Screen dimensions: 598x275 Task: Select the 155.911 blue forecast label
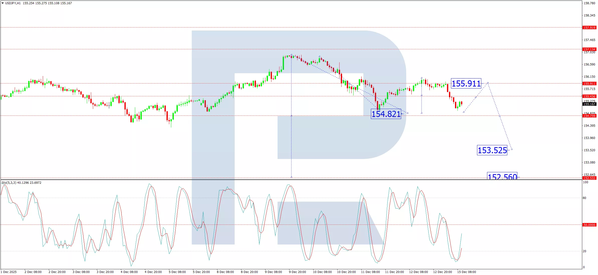(x=466, y=83)
